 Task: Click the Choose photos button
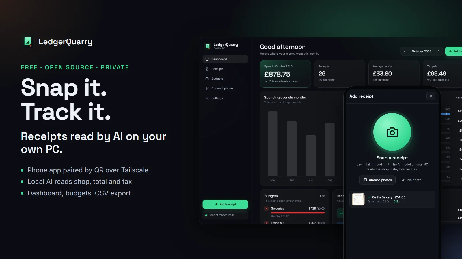(378, 180)
